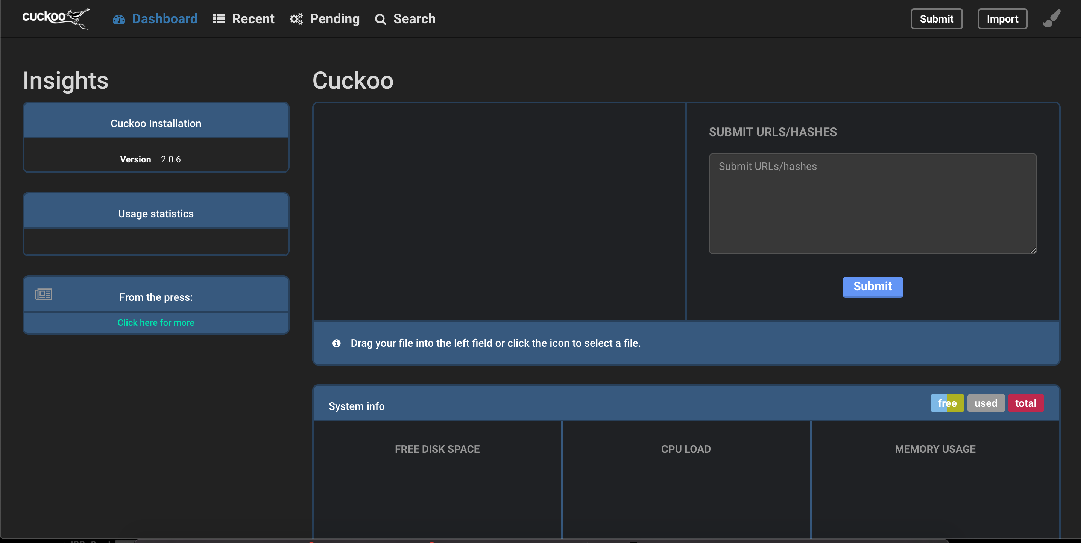Click the Cuckoo page heading
The height and width of the screenshot is (543, 1081).
coord(352,80)
